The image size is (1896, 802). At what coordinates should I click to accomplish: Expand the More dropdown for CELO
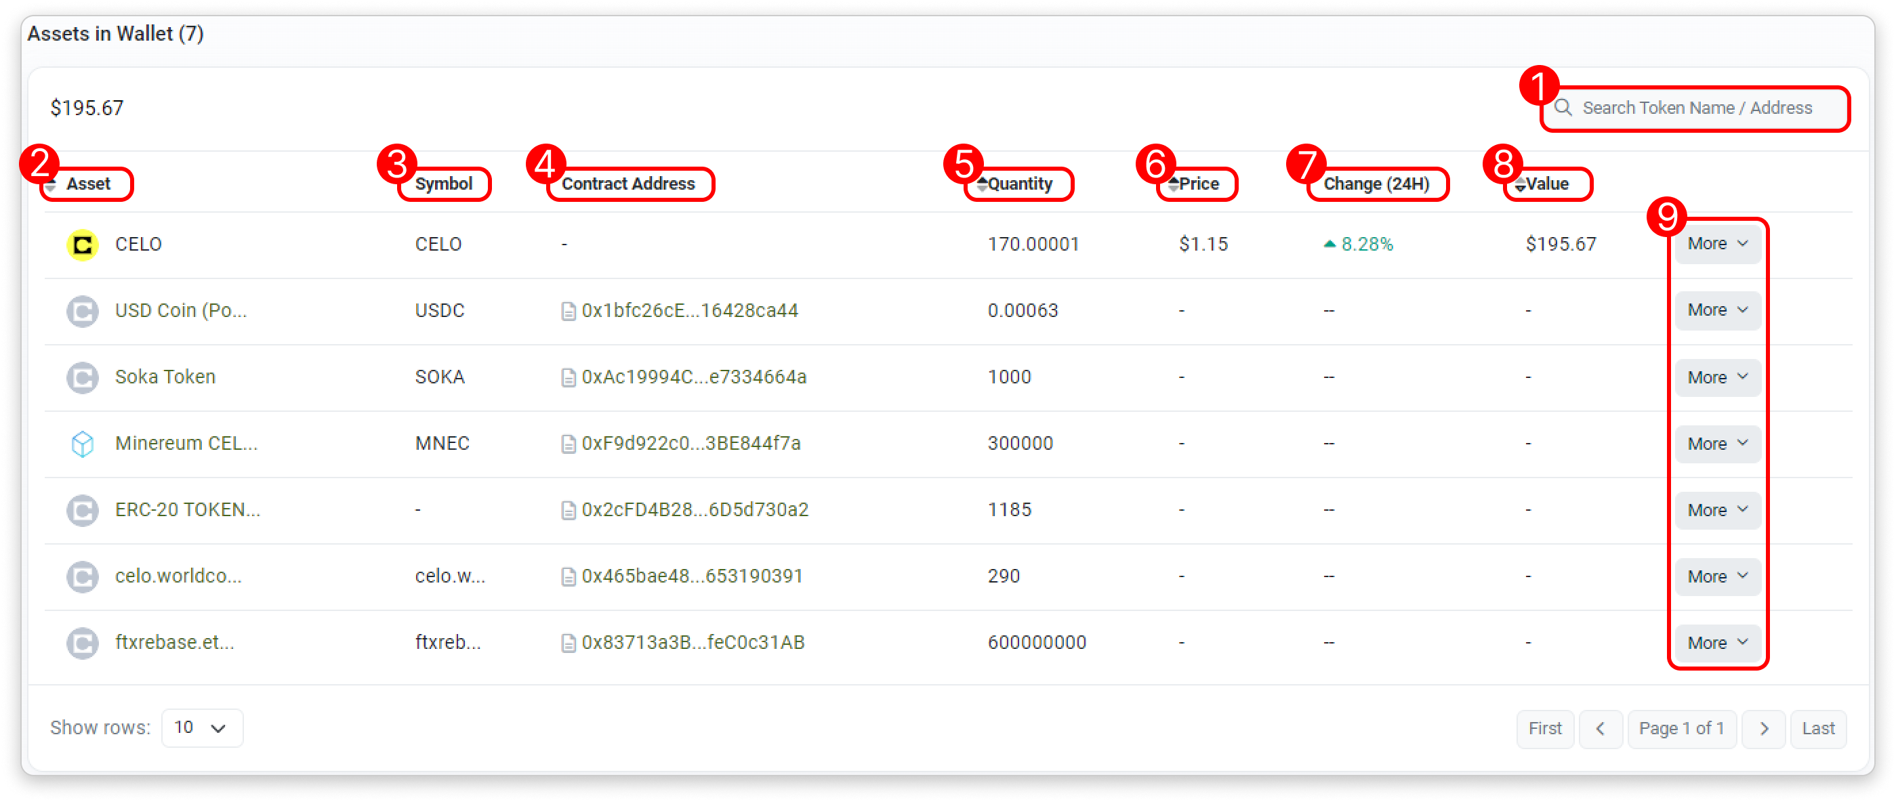(1717, 245)
